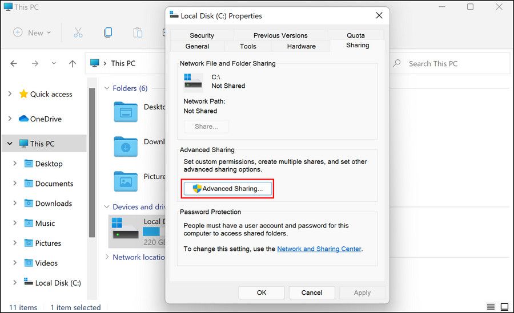Screen dimensions: 514x313
Task: Click the "1 item selected" status text
Action: coord(75,307)
